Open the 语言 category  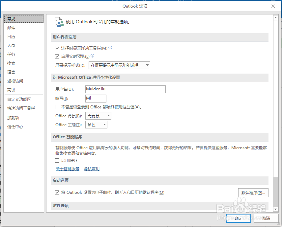24,72
